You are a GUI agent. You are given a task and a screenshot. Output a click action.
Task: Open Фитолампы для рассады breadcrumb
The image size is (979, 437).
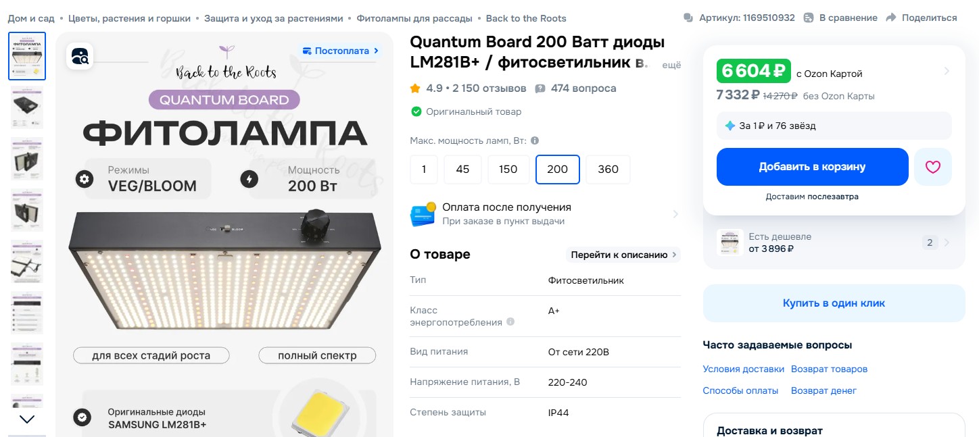pyautogui.click(x=414, y=18)
